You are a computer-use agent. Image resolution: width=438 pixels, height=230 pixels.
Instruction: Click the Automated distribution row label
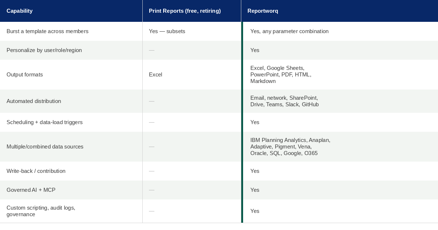click(x=34, y=101)
